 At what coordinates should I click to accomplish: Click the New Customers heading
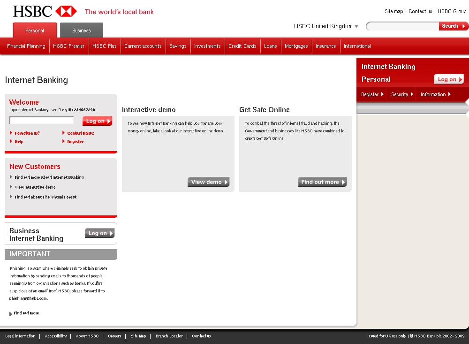(x=35, y=167)
